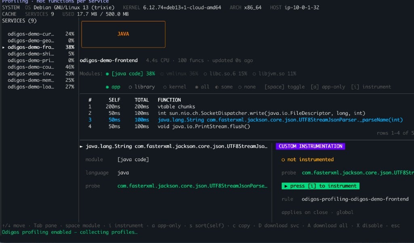Click the [space] toggle hint
The image size is (414, 243).
click(285, 87)
